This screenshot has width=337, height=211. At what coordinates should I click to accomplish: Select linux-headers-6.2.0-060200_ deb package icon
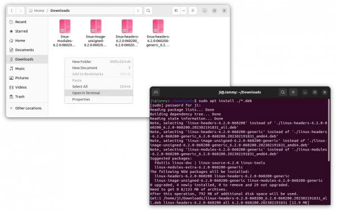click(x=127, y=26)
